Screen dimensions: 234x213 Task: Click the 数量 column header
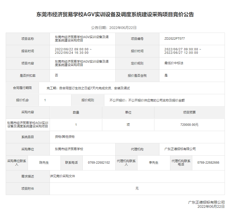[76, 113]
